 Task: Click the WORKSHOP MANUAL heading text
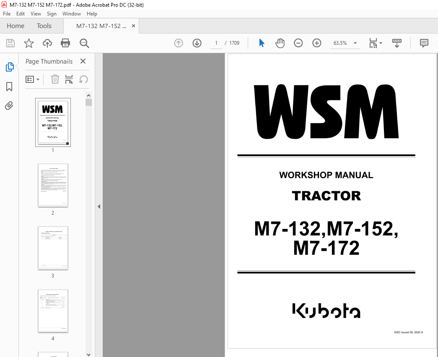click(326, 175)
